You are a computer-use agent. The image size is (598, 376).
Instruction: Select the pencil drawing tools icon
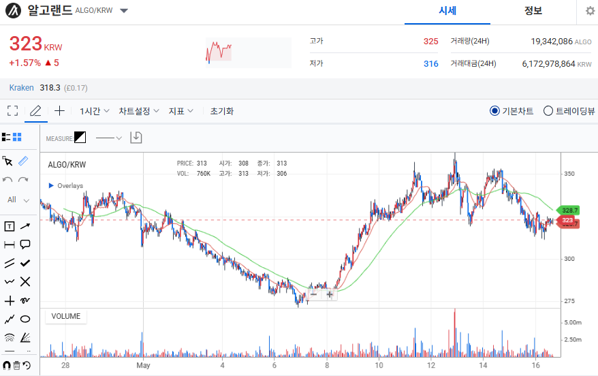[35, 111]
